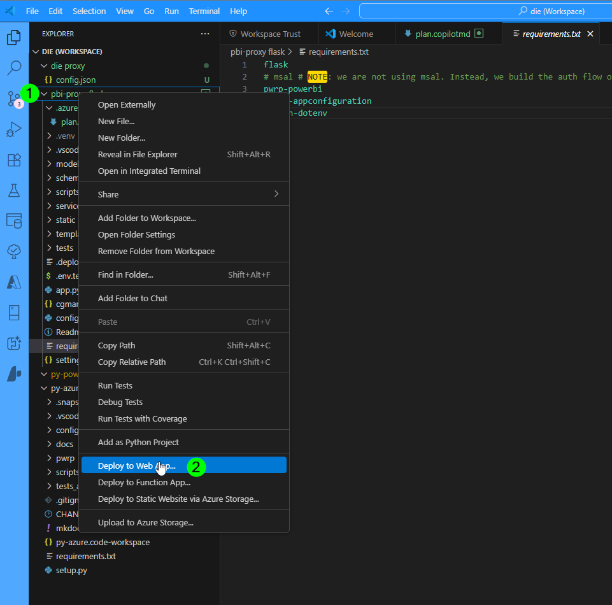This screenshot has height=605, width=612.
Task: Open the Edit menu
Action: 55,11
